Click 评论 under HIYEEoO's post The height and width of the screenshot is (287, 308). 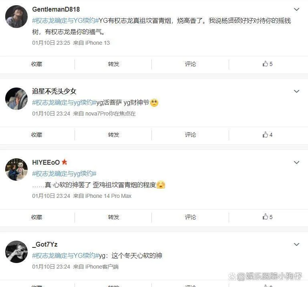pos(190,217)
